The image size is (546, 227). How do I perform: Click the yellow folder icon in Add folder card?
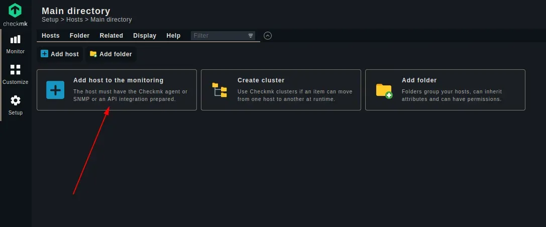tap(384, 91)
